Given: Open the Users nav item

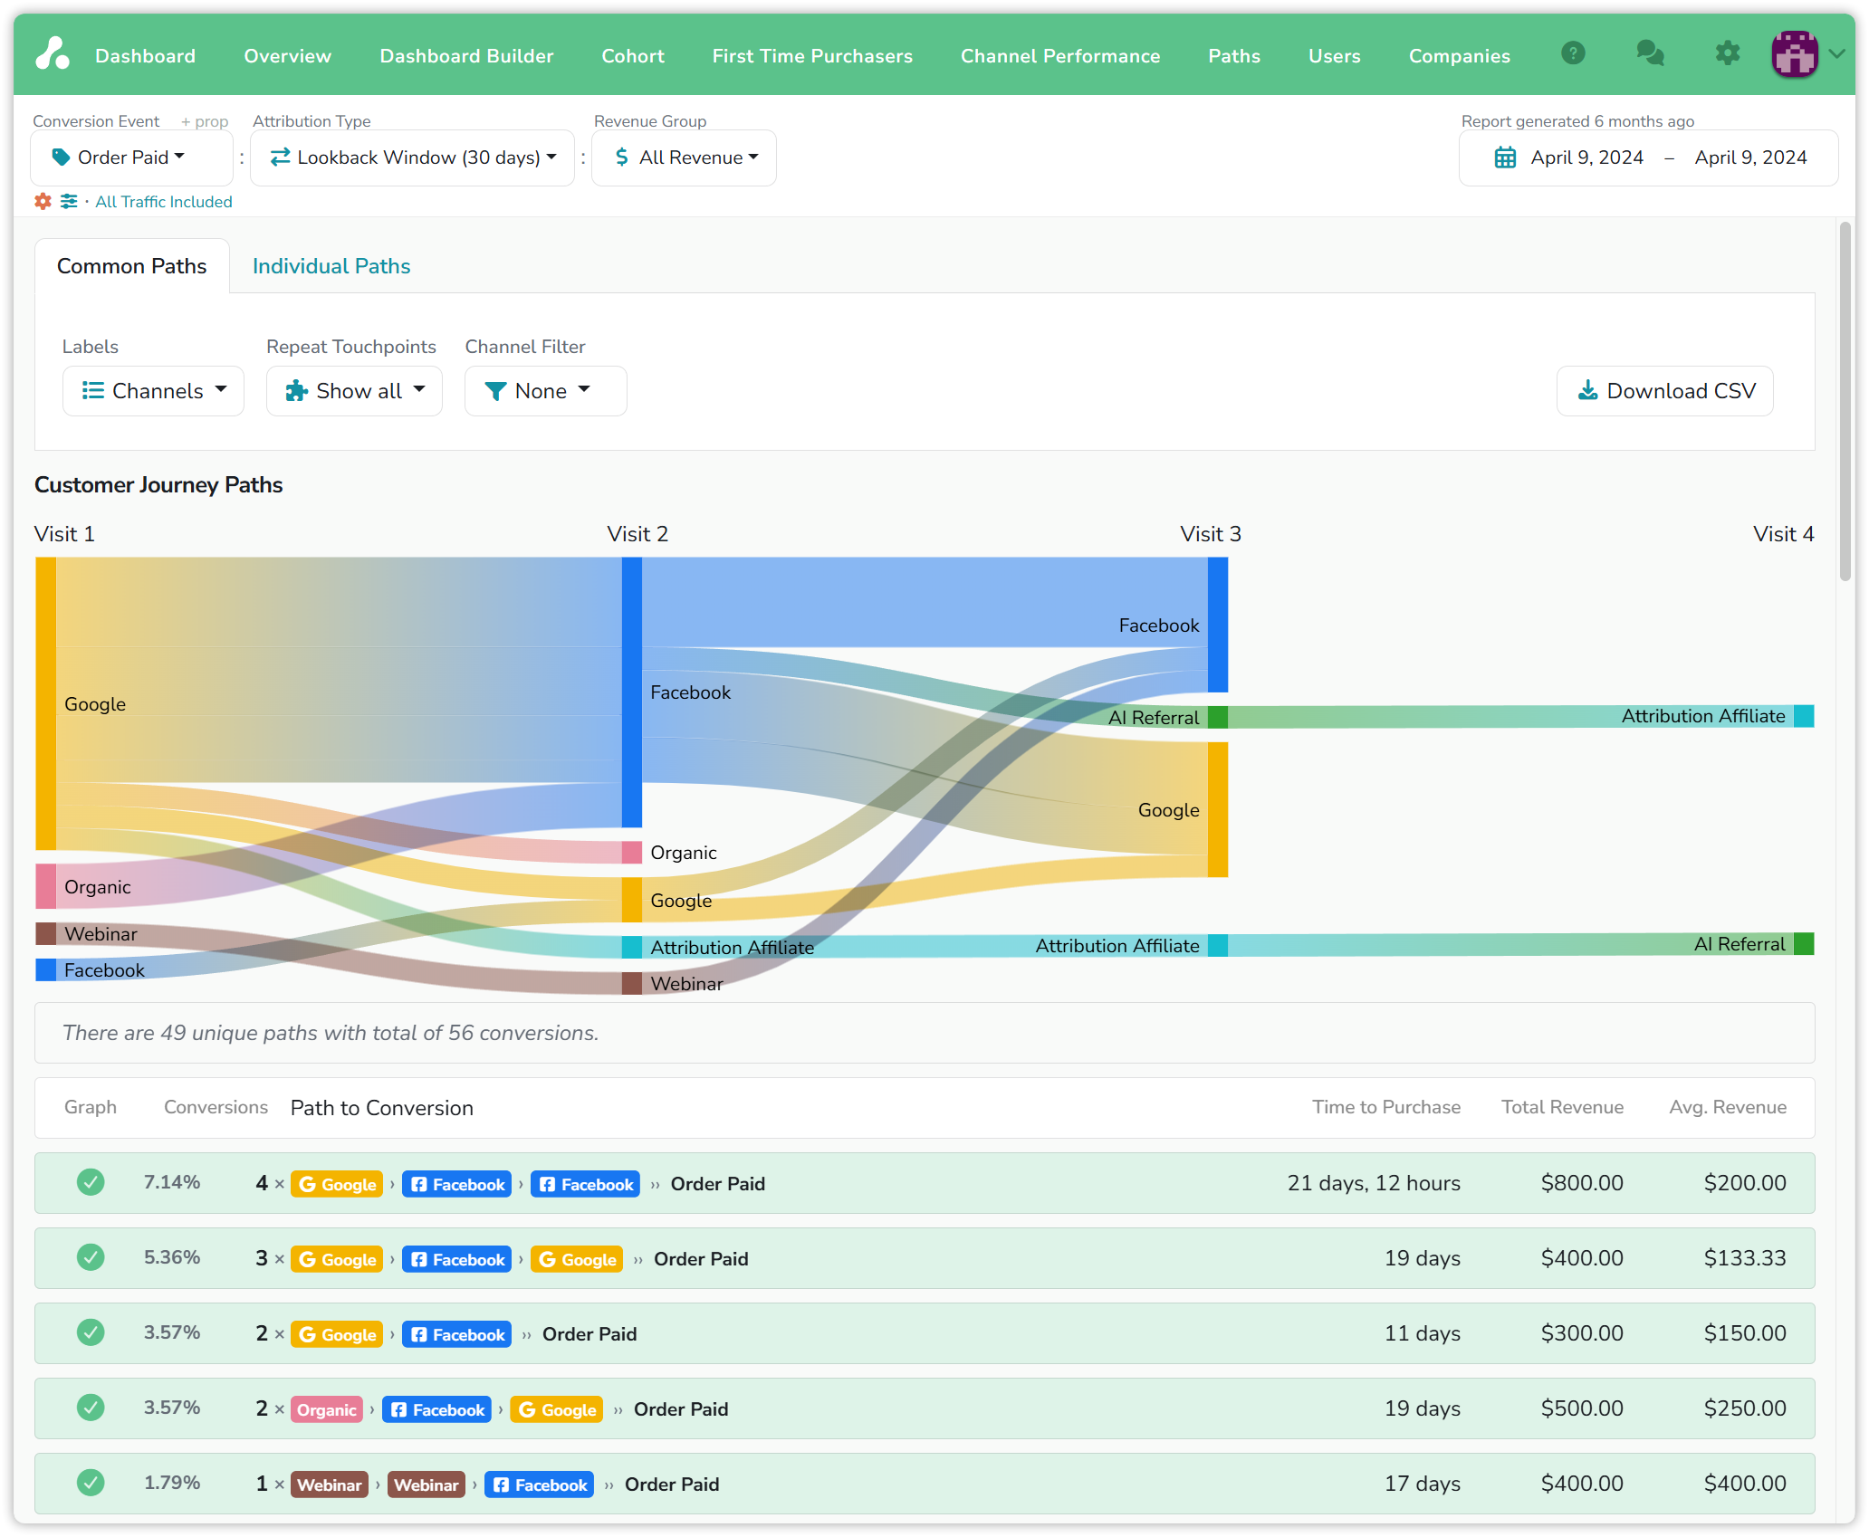Looking at the screenshot, I should click(1334, 55).
